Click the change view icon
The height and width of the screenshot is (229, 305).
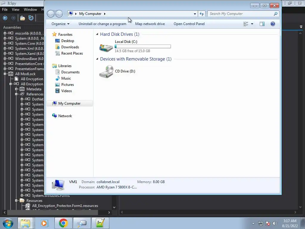(246, 24)
